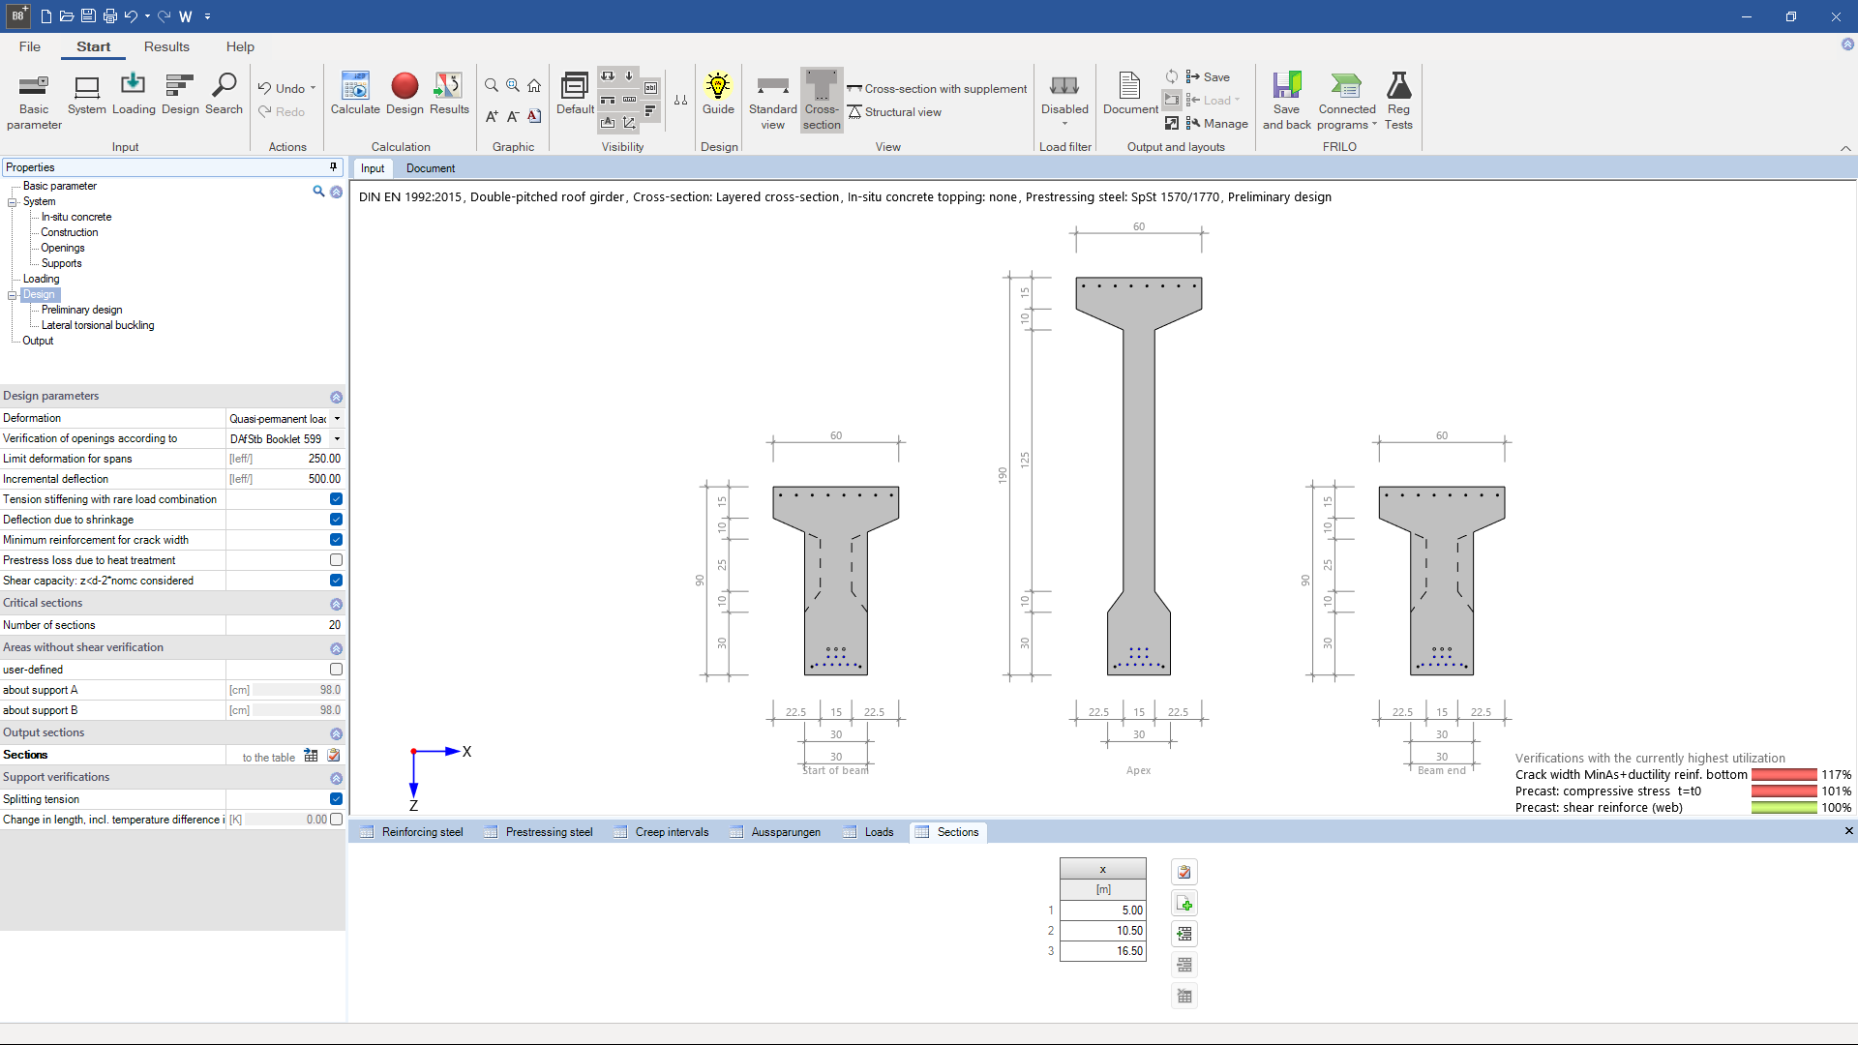Disable Deflection due to shrinkage
The height and width of the screenshot is (1045, 1858).
coord(335,520)
